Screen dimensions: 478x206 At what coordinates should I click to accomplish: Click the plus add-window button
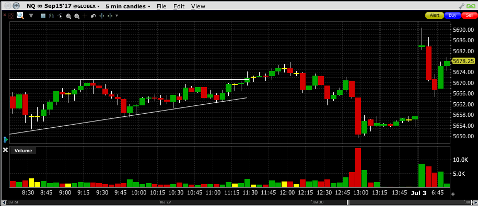pyautogui.click(x=16, y=6)
